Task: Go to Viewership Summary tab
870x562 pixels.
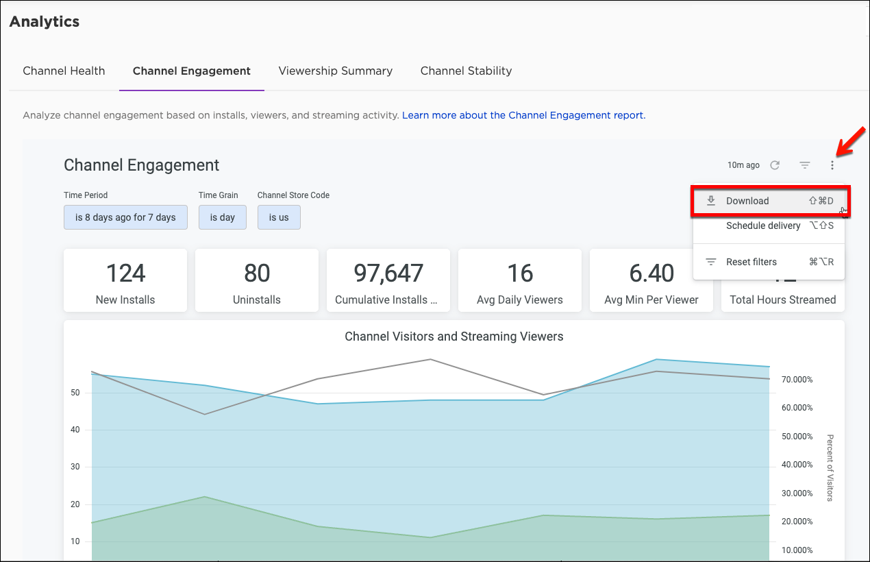Action: coord(335,71)
